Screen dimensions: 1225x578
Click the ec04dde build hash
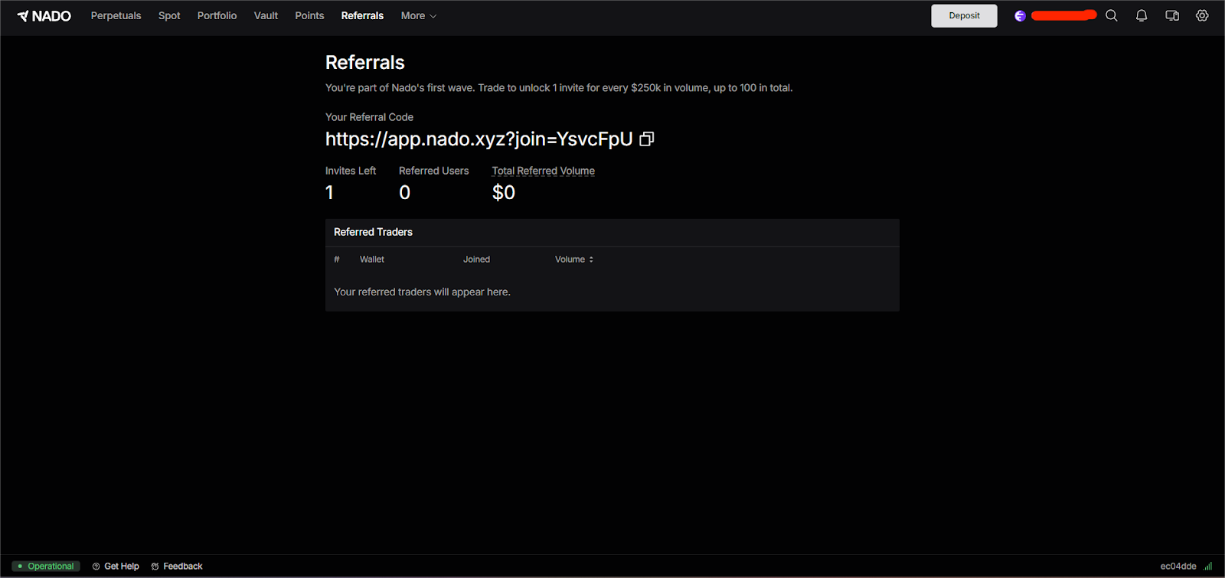pos(1178,567)
